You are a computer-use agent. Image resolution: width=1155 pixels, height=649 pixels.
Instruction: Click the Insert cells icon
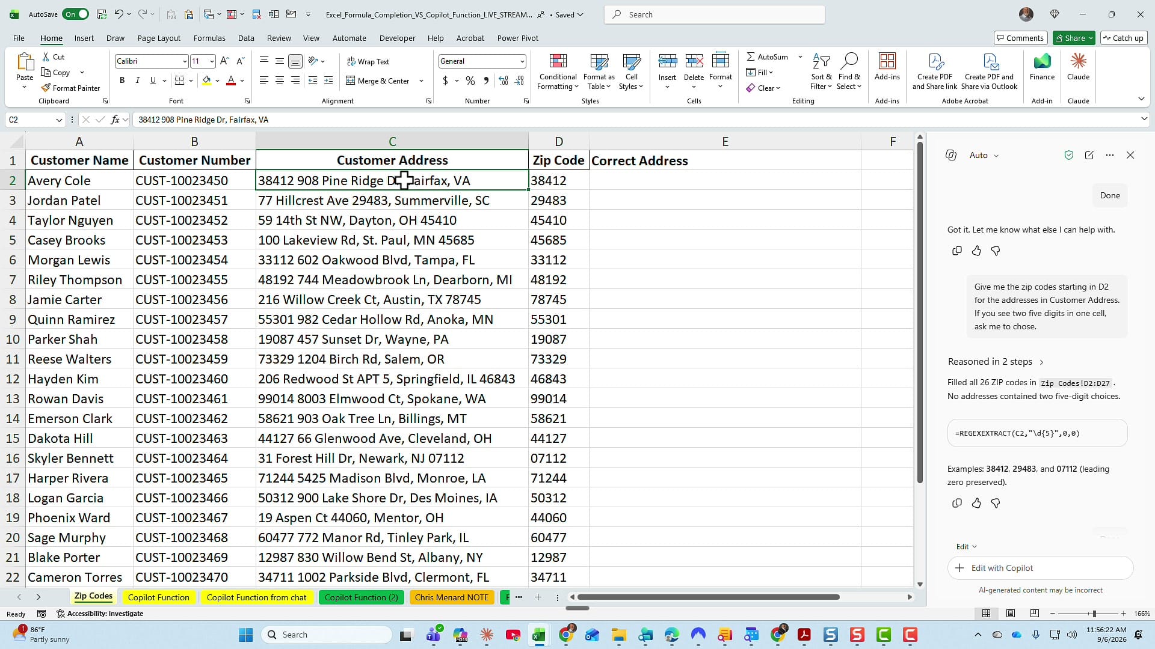pos(667,61)
